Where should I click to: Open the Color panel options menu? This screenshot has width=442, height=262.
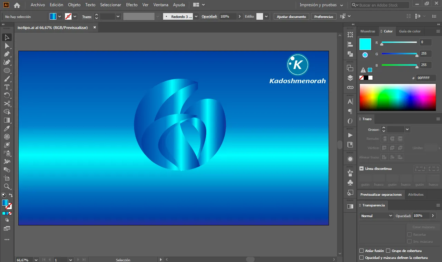coord(438,31)
